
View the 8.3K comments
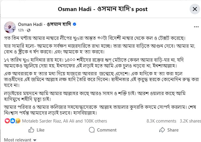(161, 120)
